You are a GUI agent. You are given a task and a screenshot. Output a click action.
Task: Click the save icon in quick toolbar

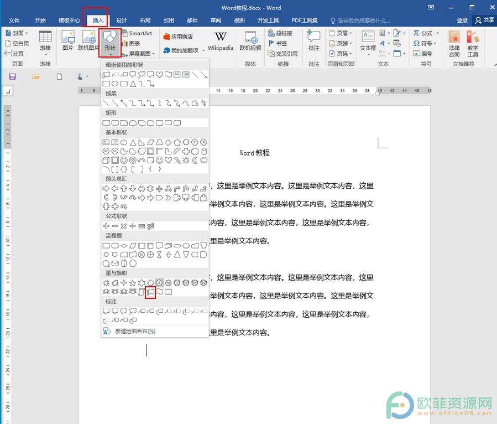coord(13,76)
